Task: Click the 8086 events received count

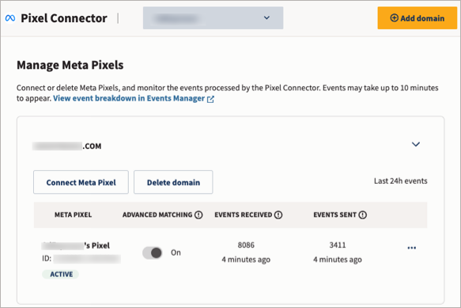Action: point(246,245)
